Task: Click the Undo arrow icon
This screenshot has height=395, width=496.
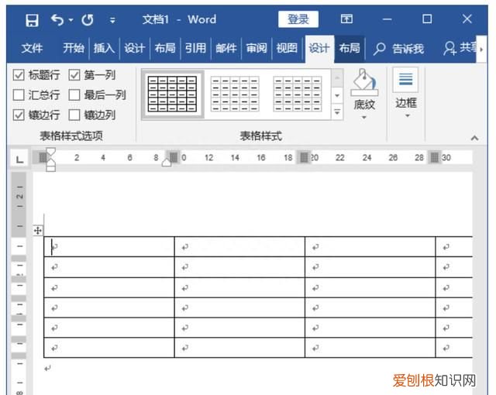Action: (57, 20)
